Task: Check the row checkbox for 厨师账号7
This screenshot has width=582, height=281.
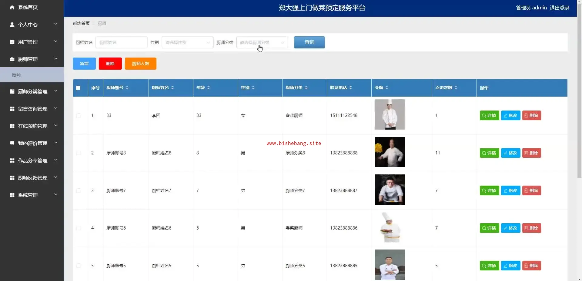Action: click(x=78, y=190)
